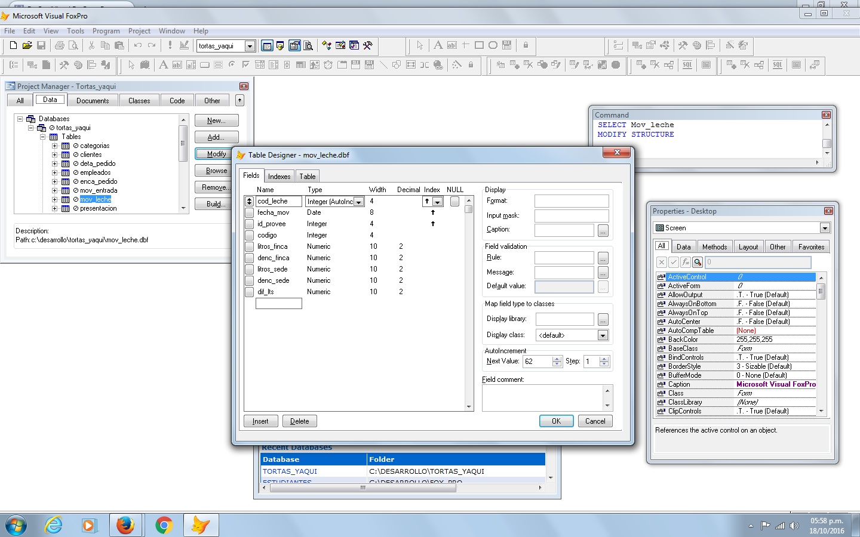Click the Delete button in Table Designer
Screen dimensions: 860x537
tap(300, 421)
